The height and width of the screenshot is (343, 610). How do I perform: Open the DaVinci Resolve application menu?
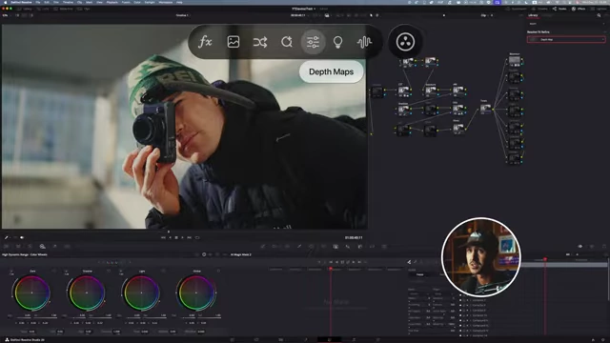pyautogui.click(x=21, y=2)
